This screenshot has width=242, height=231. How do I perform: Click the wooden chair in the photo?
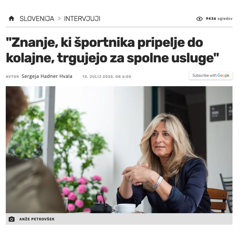218,200
